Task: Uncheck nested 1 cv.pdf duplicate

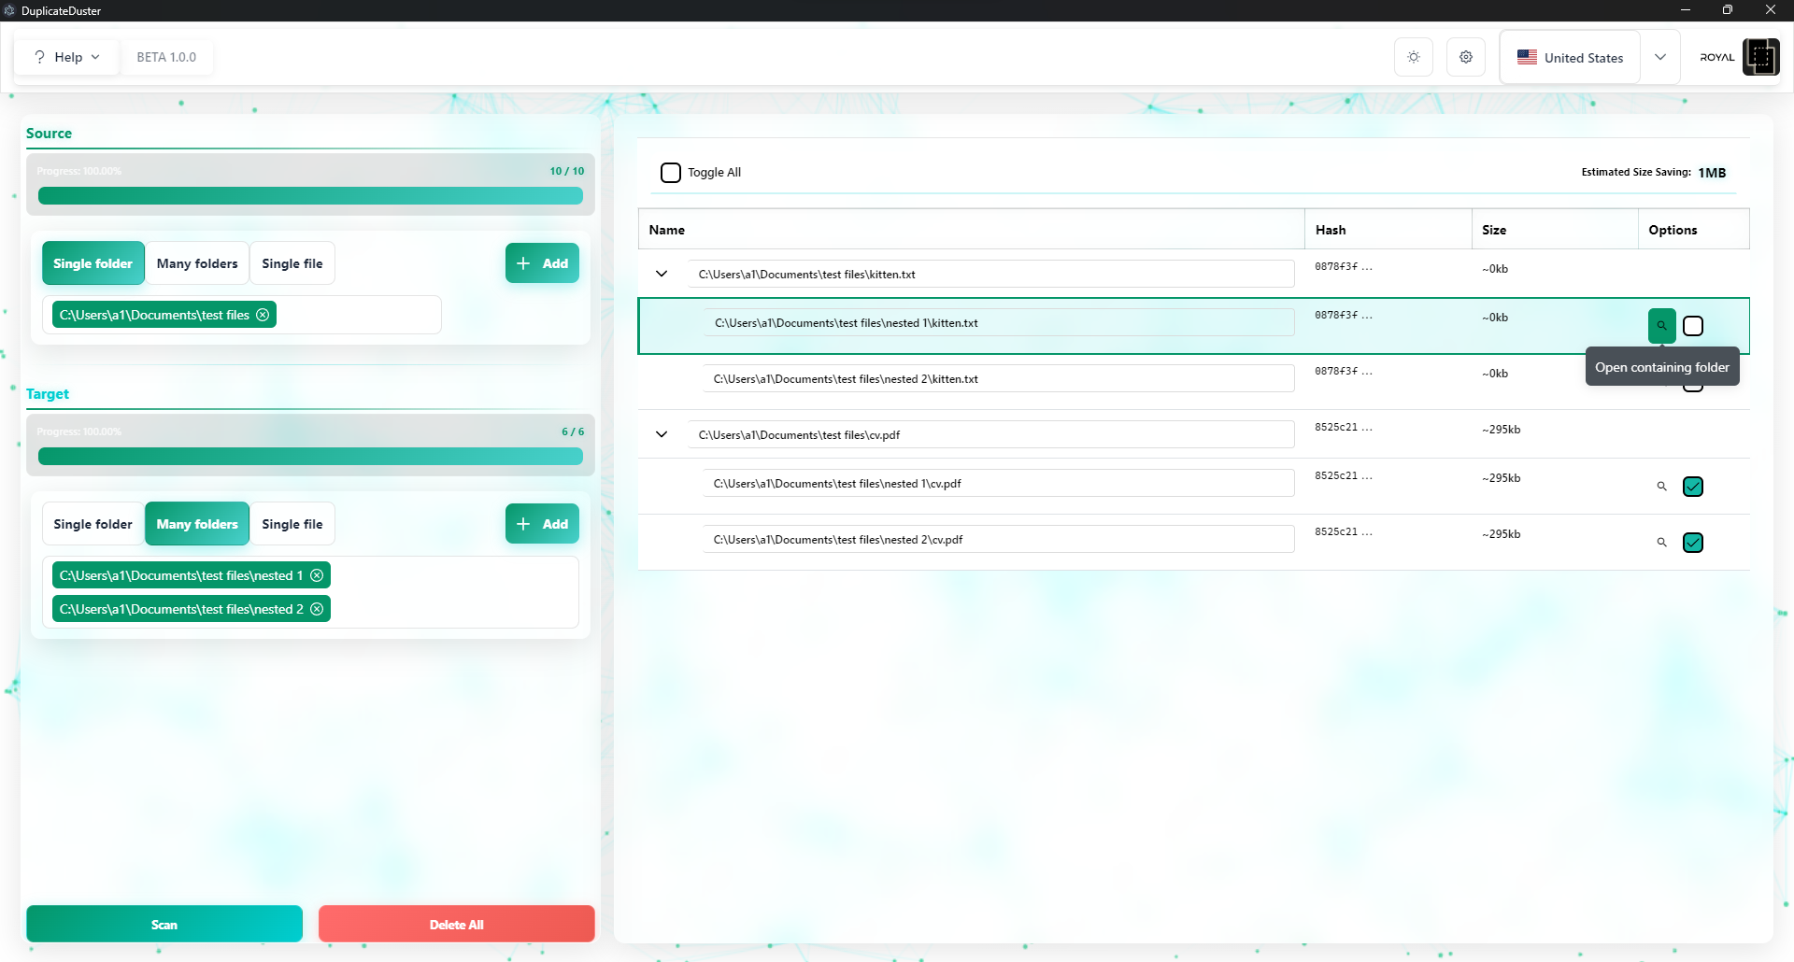Action: [x=1693, y=486]
